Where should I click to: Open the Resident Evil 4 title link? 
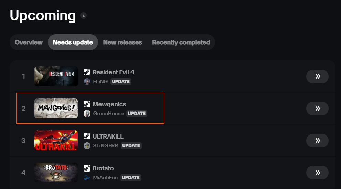[113, 72]
